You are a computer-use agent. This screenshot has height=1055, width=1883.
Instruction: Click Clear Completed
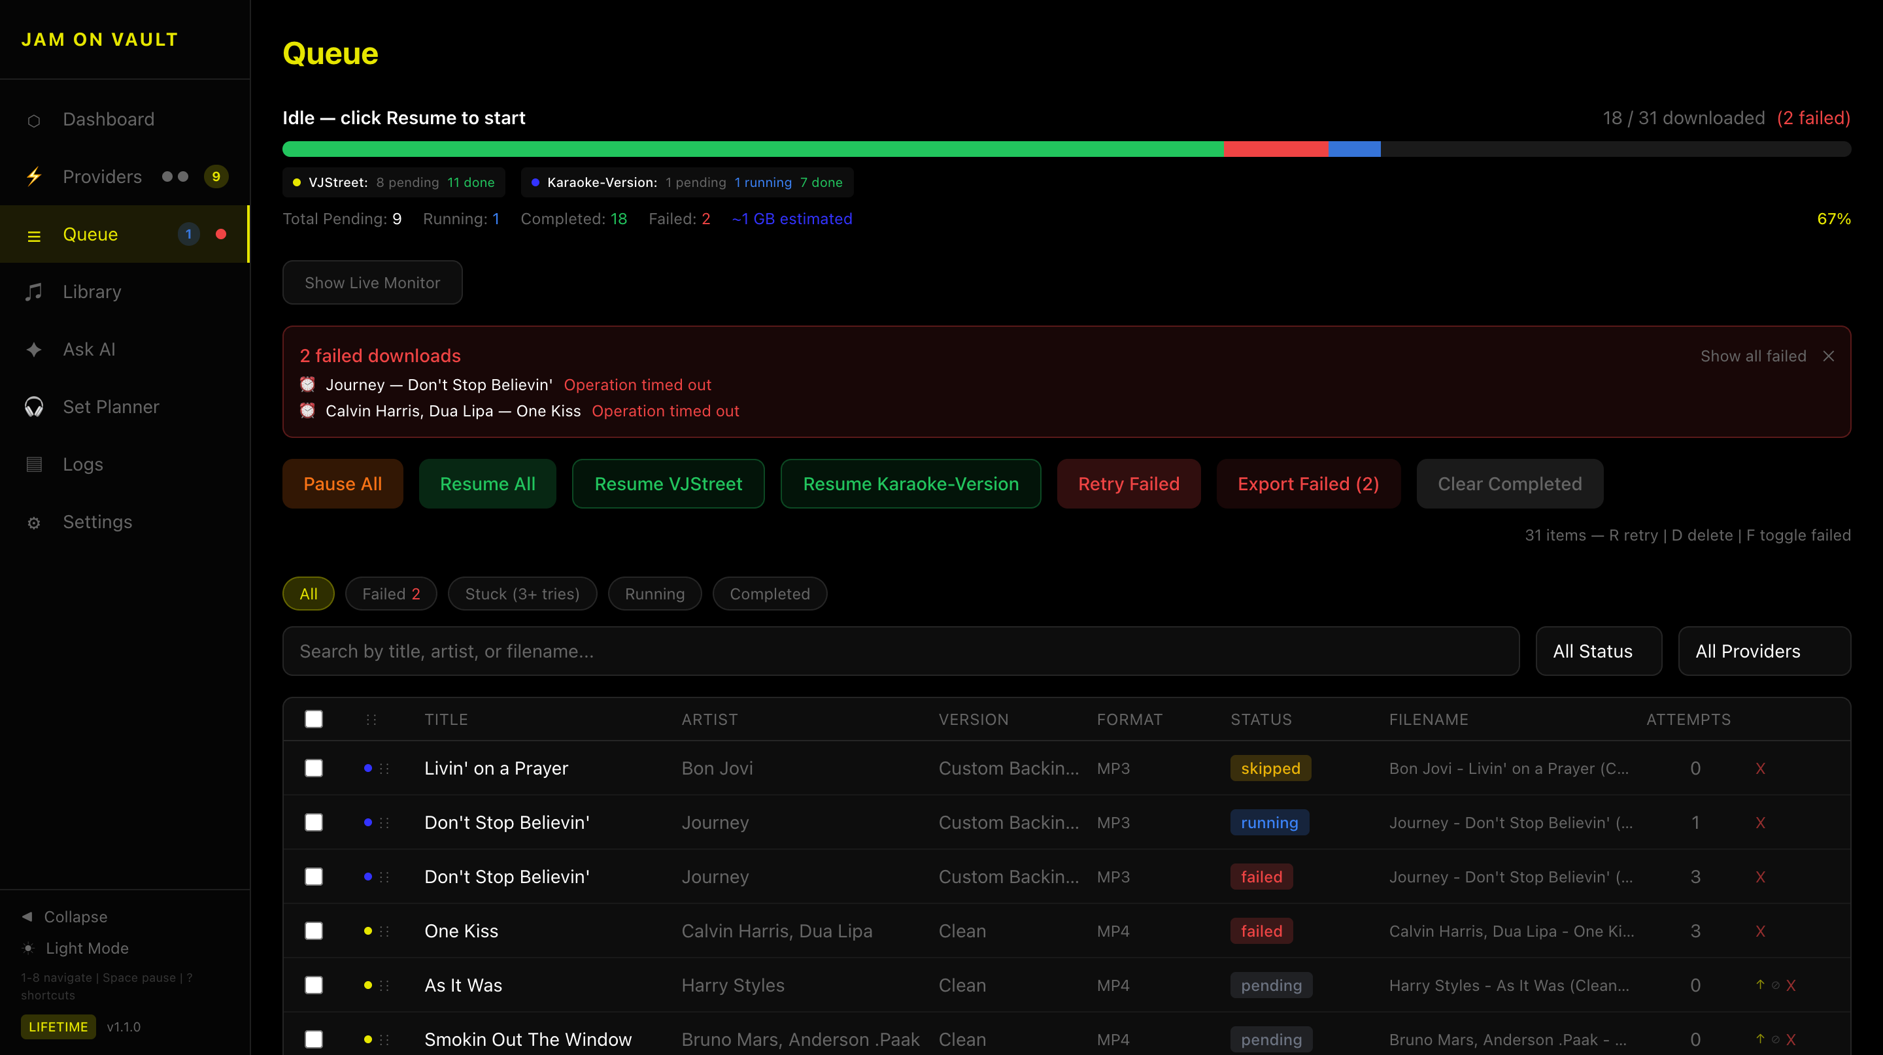[1510, 484]
